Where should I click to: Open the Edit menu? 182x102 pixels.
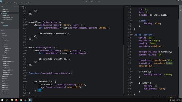click(x=5, y=3)
